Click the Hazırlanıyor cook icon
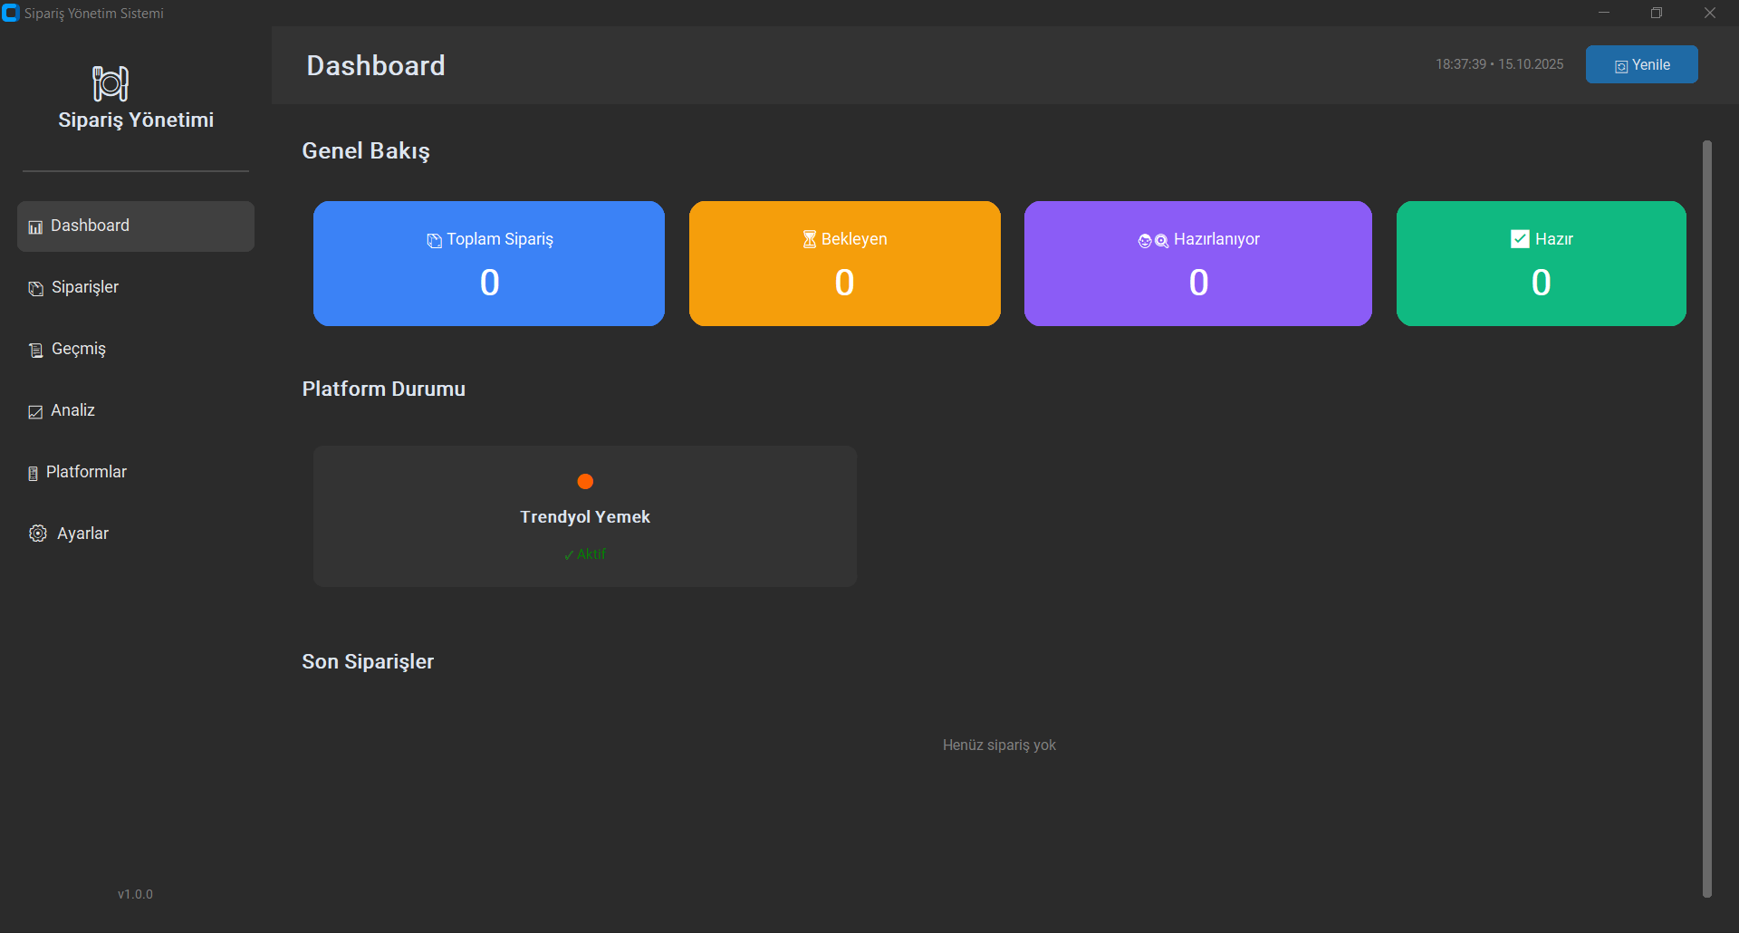1739x933 pixels. pyautogui.click(x=1153, y=240)
